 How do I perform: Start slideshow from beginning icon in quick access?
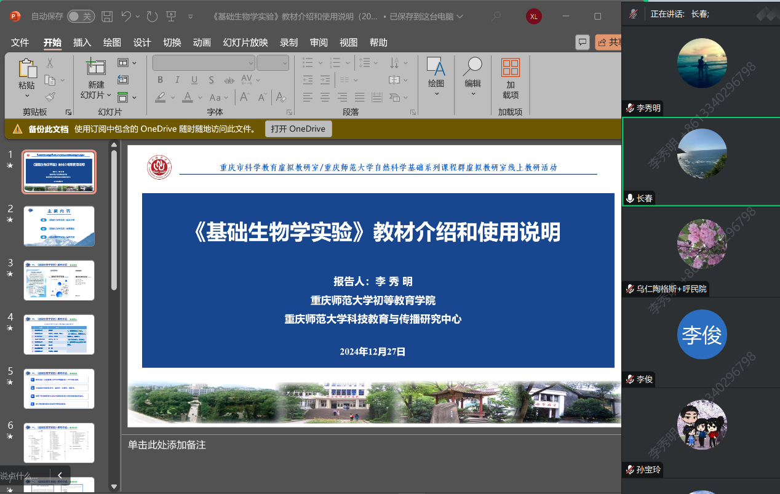coord(172,17)
